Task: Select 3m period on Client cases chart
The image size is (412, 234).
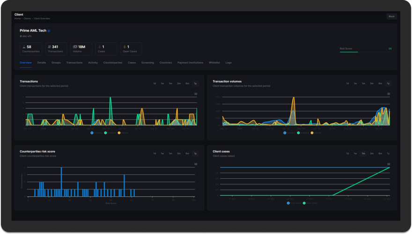Action: (372, 154)
